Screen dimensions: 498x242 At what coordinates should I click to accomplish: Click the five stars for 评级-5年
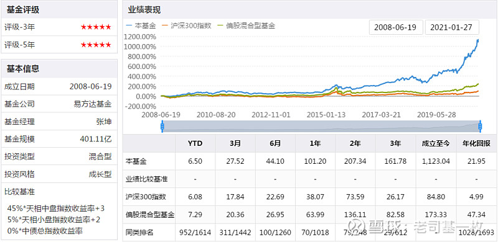[x=96, y=45]
